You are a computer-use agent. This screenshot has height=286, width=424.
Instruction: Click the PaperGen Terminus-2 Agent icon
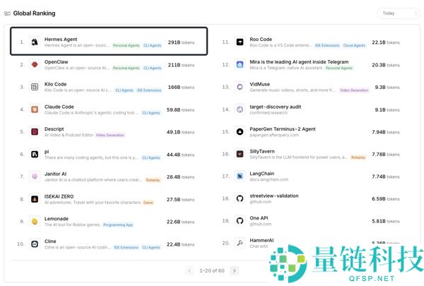tap(240, 131)
